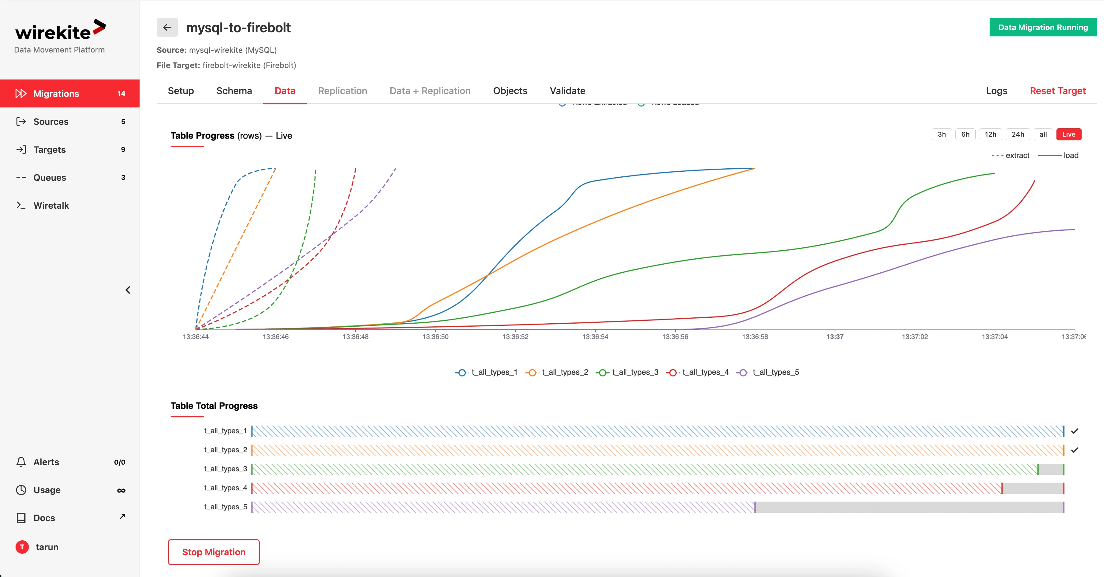Click the extract dashed legend label
This screenshot has width=1104, height=577.
(x=1010, y=156)
